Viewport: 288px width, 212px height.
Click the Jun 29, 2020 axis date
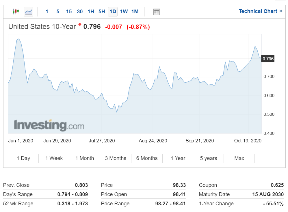57,141
